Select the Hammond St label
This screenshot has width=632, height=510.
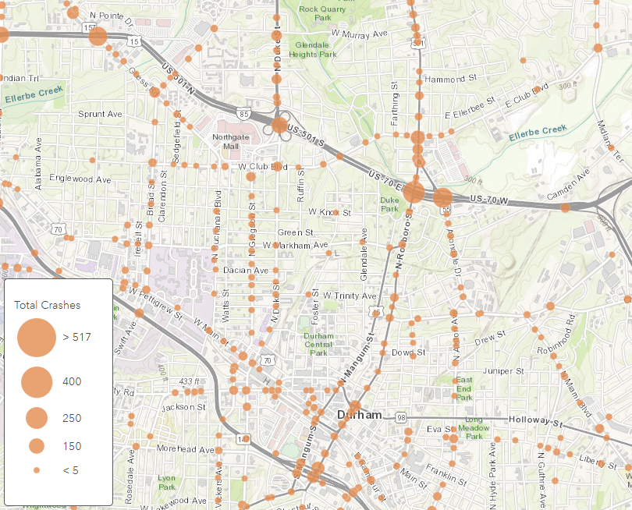451,79
